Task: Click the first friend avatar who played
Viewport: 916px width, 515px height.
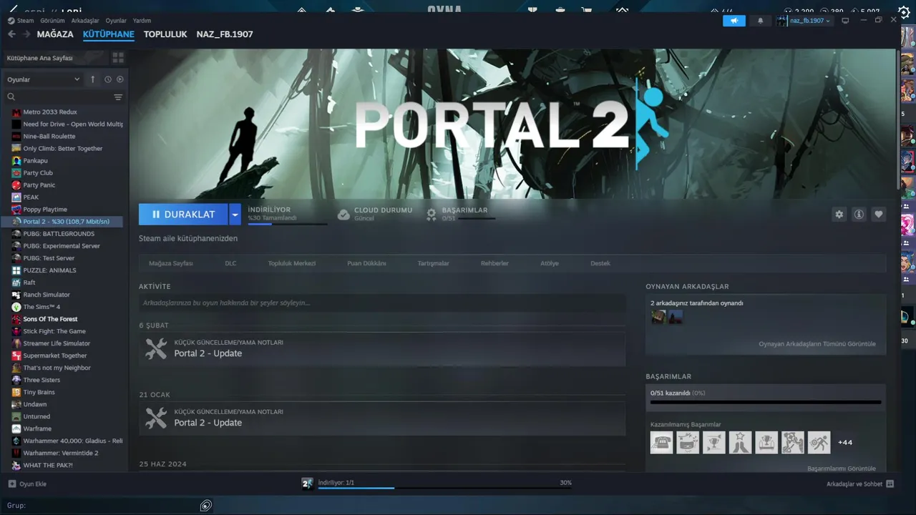Action: pyautogui.click(x=658, y=317)
